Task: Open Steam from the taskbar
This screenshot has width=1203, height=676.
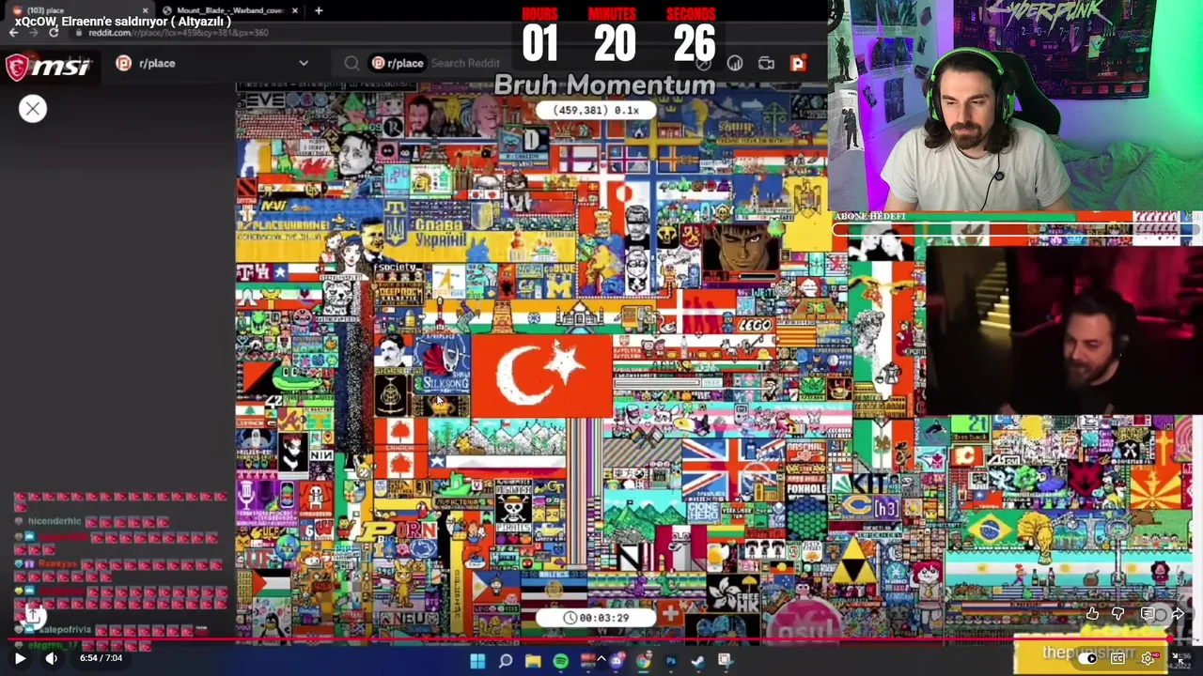Action: (698, 661)
